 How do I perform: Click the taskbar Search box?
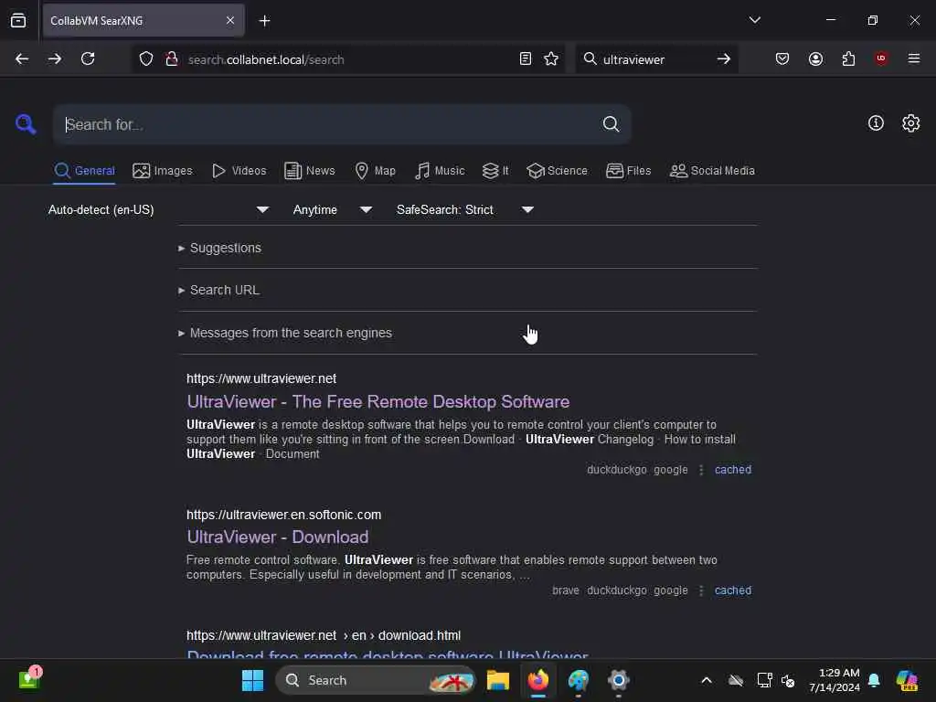coord(375,680)
